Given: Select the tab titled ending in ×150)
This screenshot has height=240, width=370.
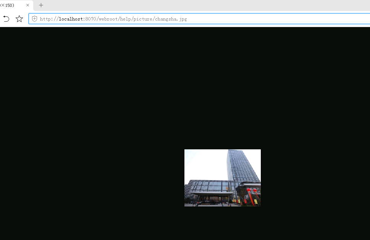Looking at the screenshot, I should [16, 5].
